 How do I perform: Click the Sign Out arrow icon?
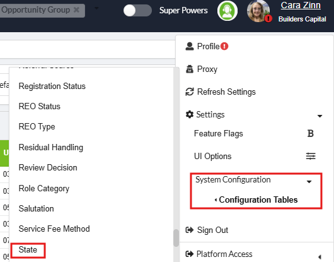189,230
